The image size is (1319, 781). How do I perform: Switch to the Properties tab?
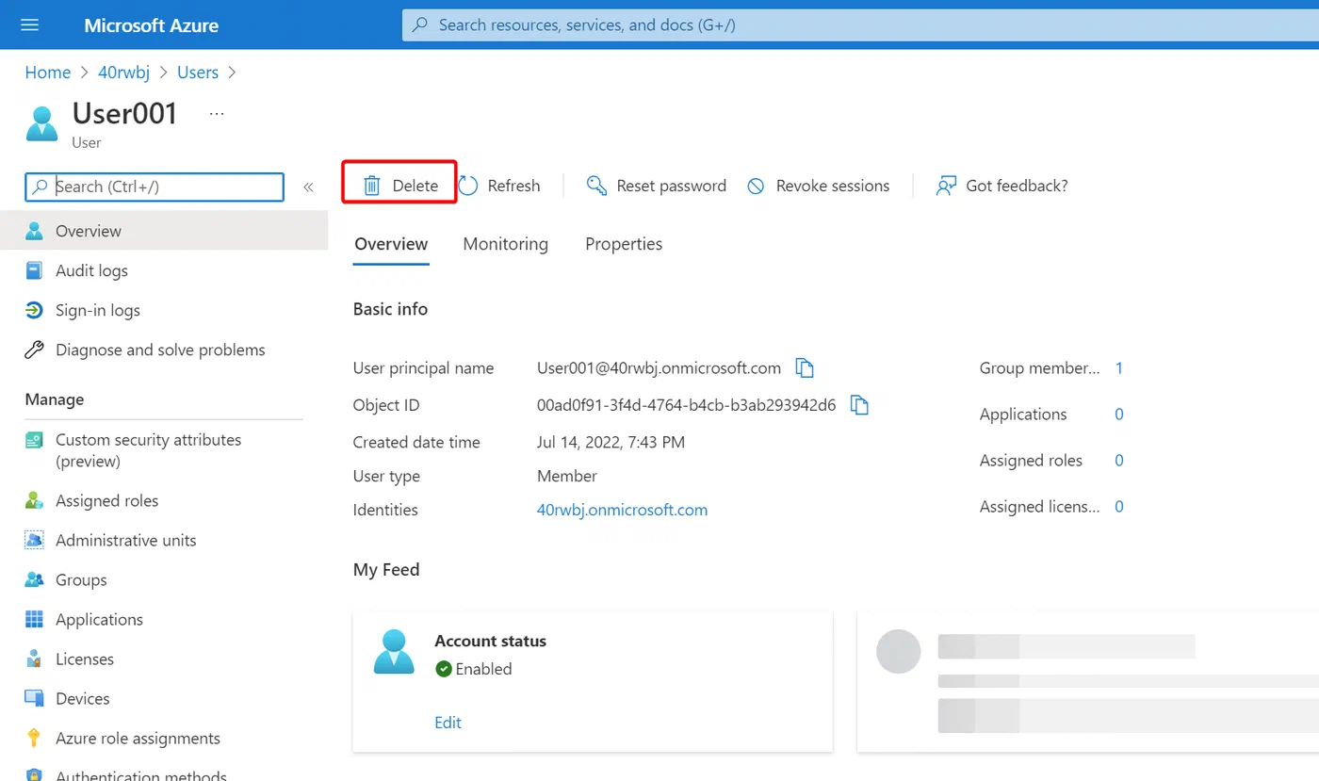pyautogui.click(x=624, y=244)
